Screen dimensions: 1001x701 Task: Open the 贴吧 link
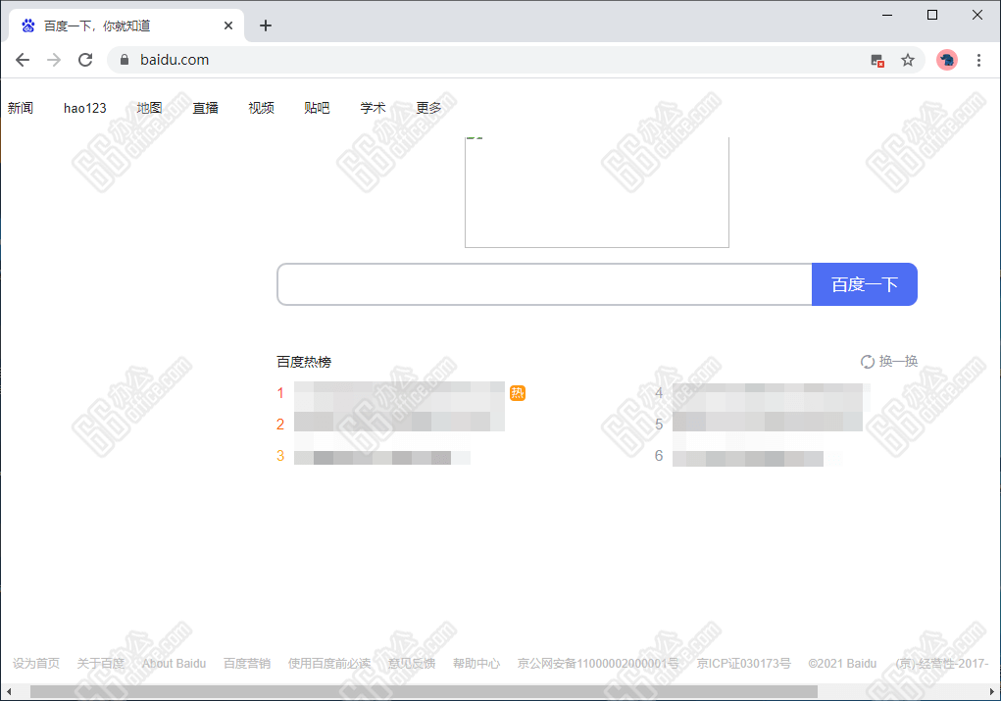317,108
